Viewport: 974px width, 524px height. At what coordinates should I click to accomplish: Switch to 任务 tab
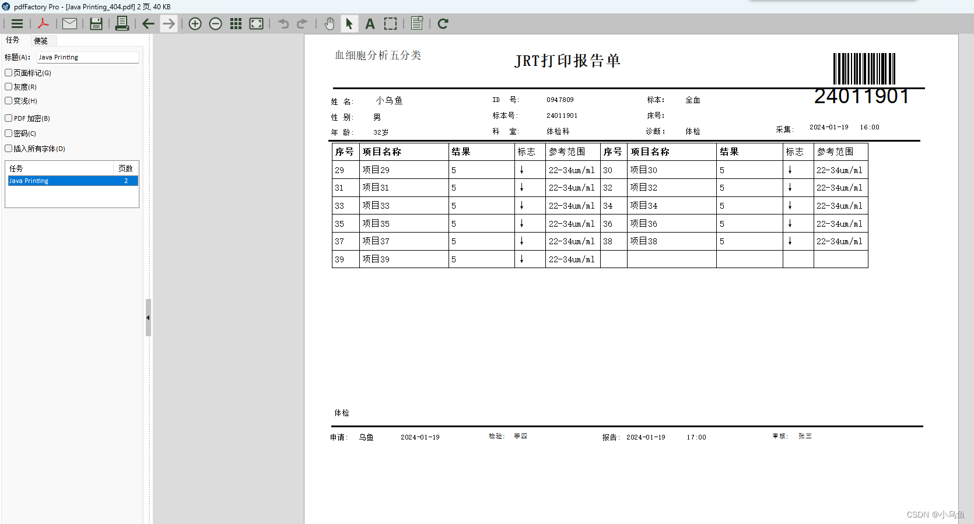[13, 40]
